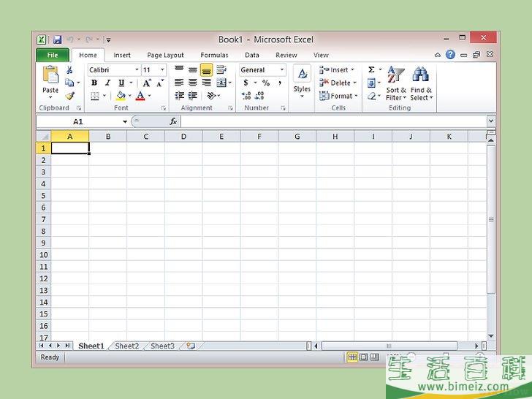Align text left
The height and width of the screenshot is (399, 532).
tap(179, 83)
